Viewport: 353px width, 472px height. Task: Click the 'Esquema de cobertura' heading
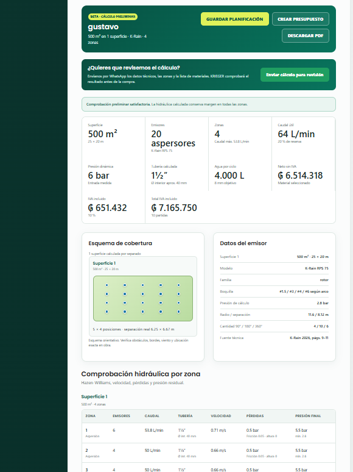point(120,243)
